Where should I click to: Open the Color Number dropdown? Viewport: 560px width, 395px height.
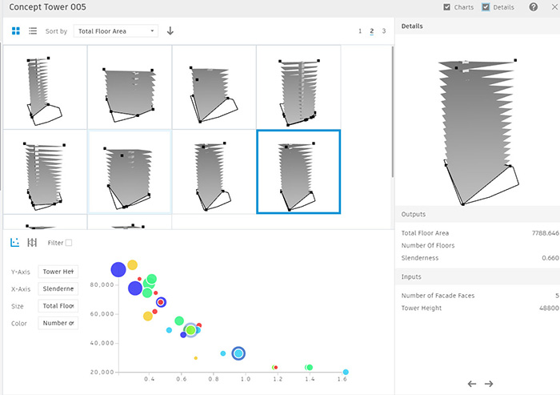click(58, 324)
